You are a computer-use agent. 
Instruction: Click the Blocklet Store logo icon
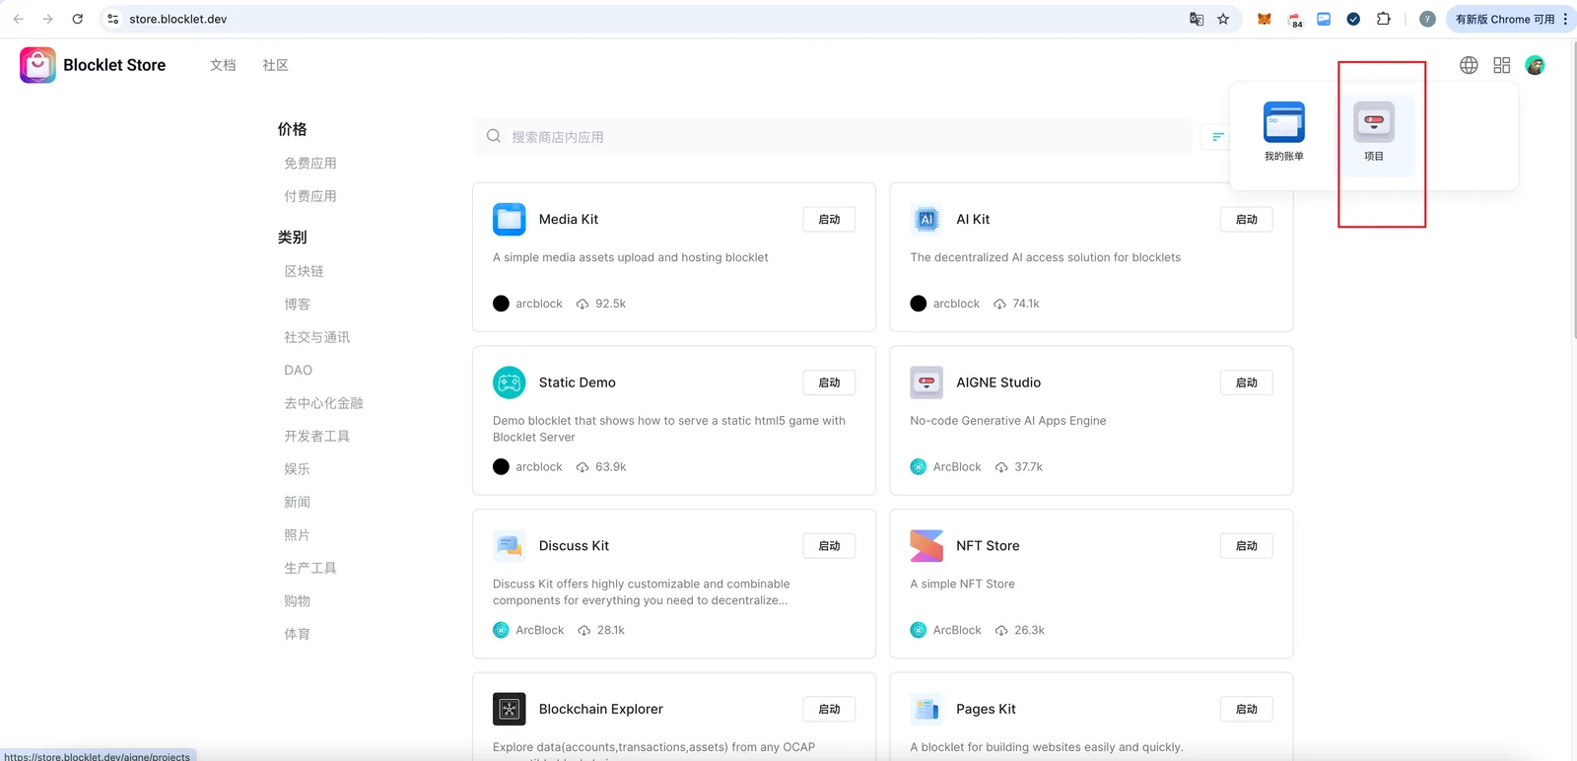tap(37, 65)
